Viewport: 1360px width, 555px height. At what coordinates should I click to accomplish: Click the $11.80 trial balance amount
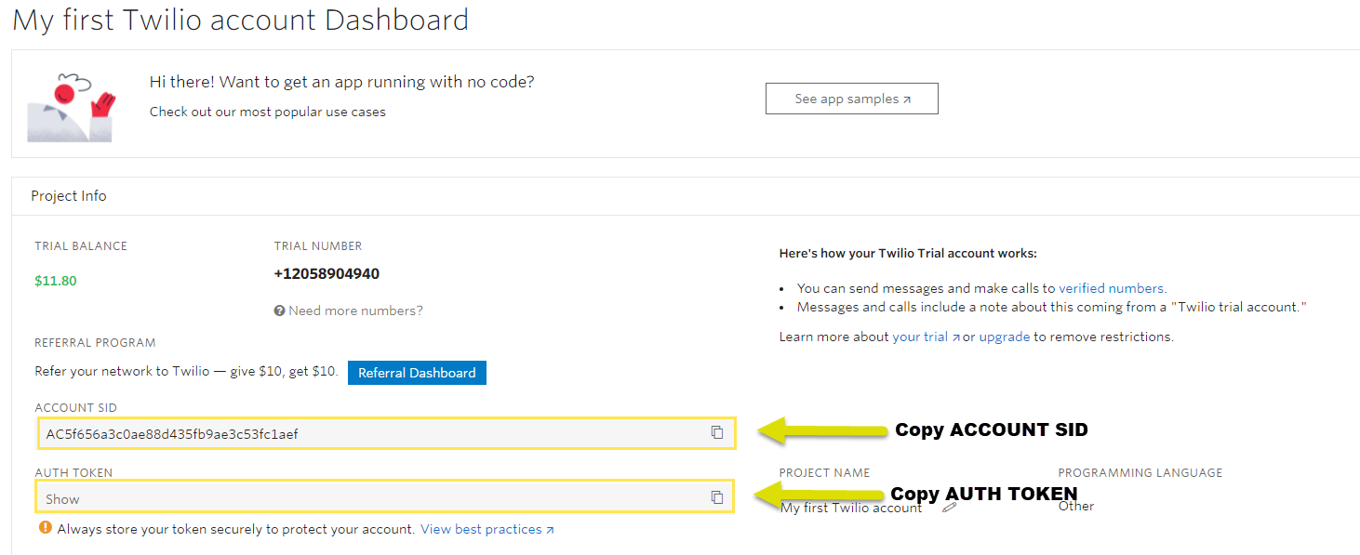click(56, 281)
